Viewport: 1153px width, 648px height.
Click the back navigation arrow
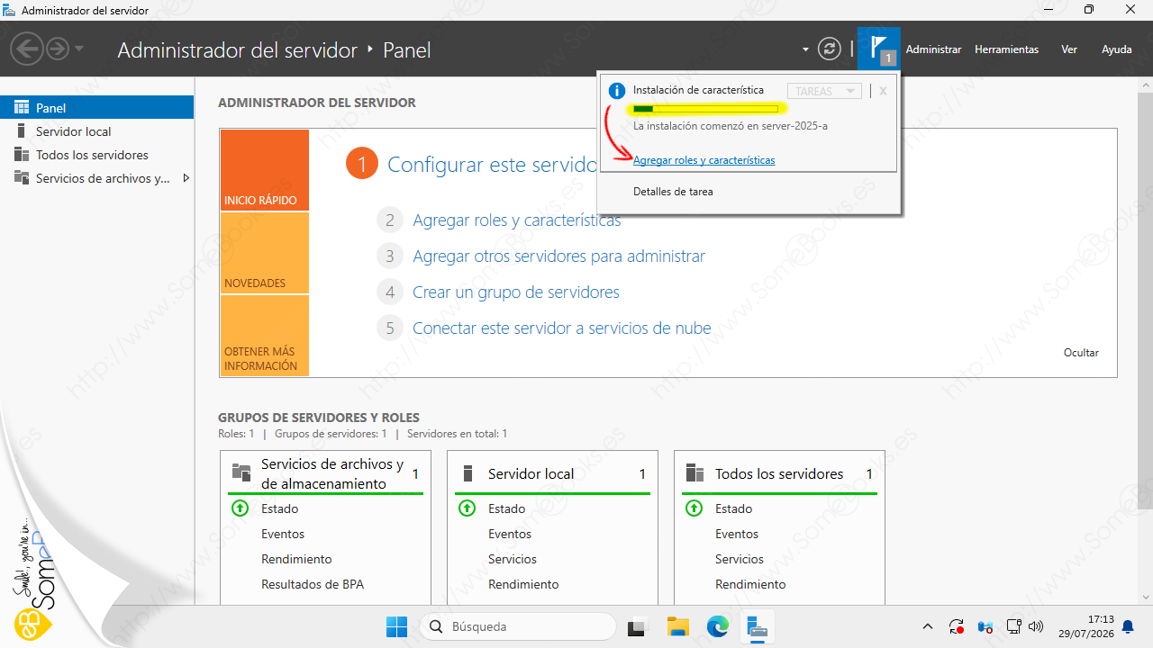coord(28,49)
